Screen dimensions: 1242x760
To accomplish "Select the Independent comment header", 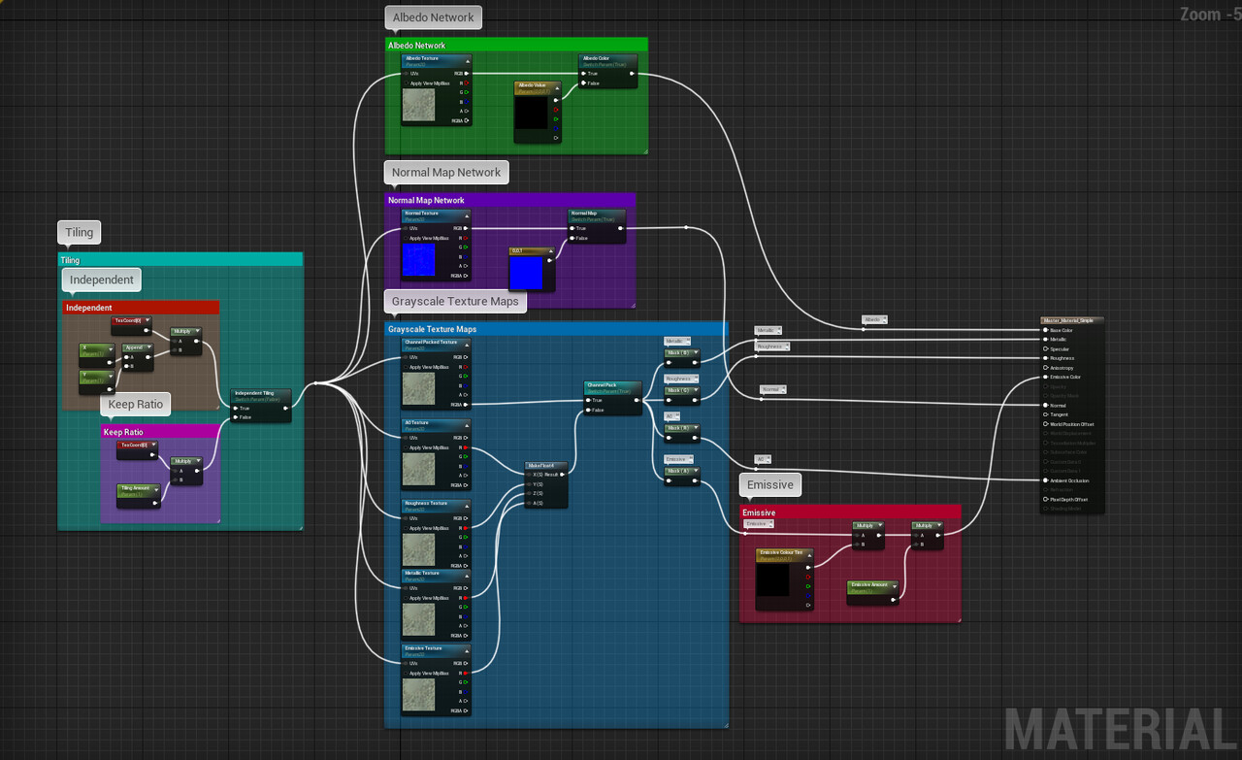I will click(x=141, y=308).
